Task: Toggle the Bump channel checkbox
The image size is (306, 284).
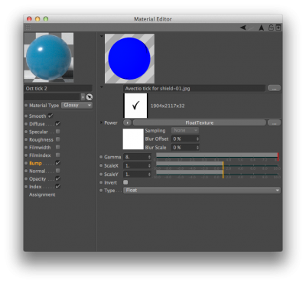Action: click(x=58, y=163)
